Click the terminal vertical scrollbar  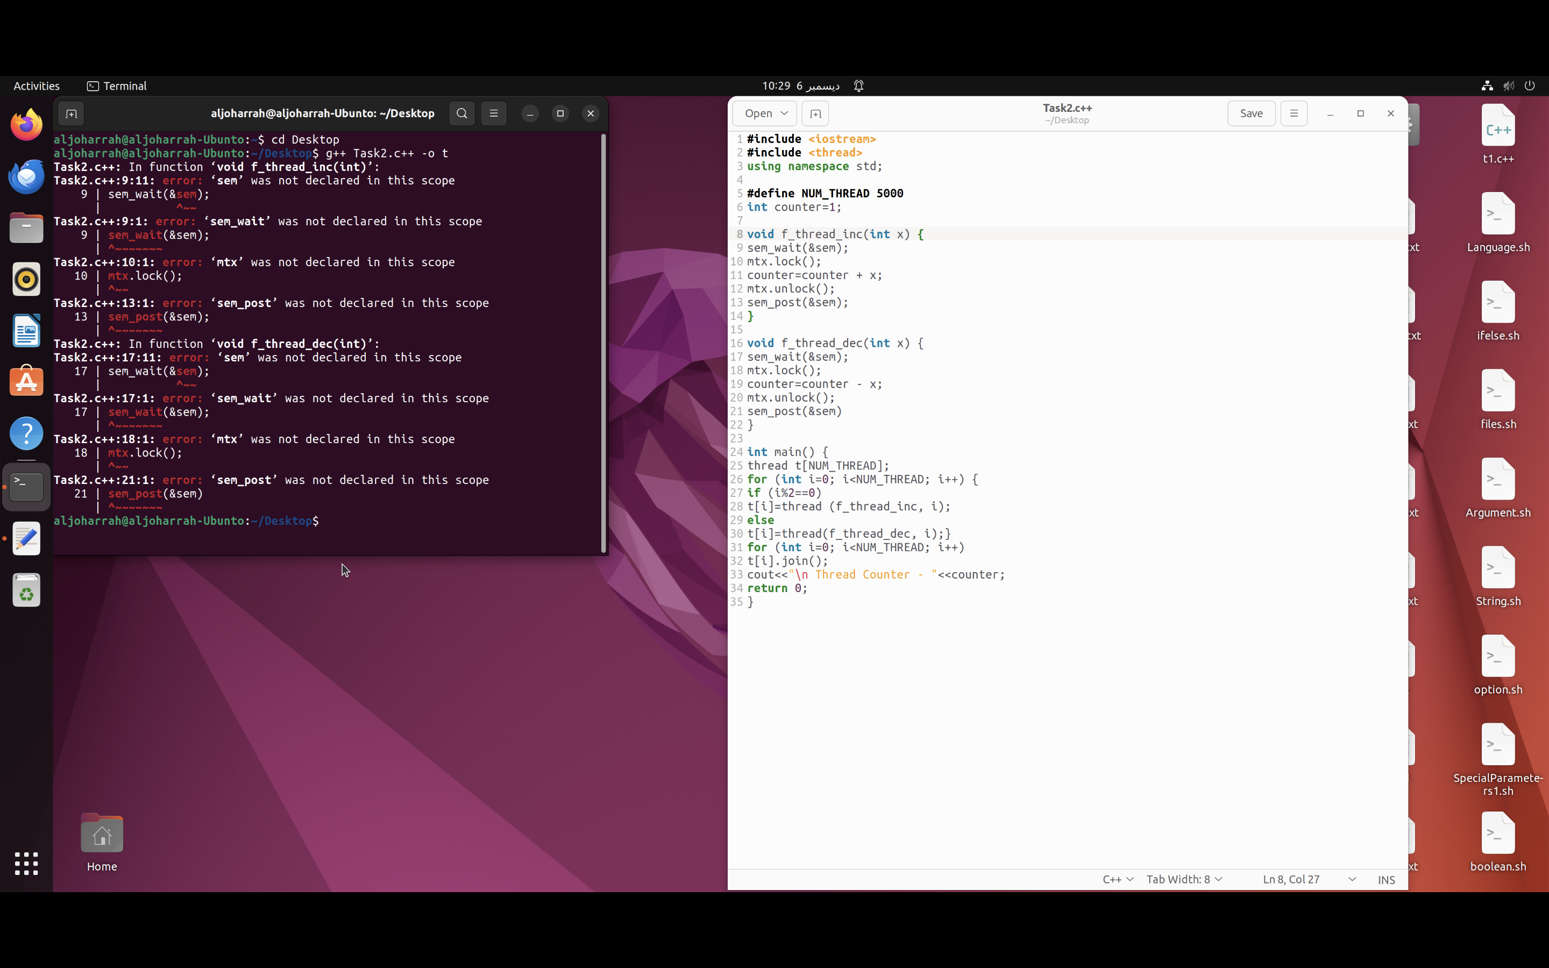point(603,343)
